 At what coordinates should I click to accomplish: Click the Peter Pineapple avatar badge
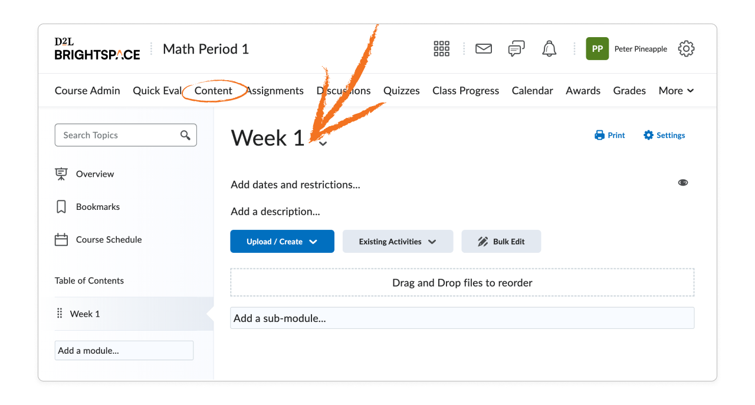click(597, 48)
